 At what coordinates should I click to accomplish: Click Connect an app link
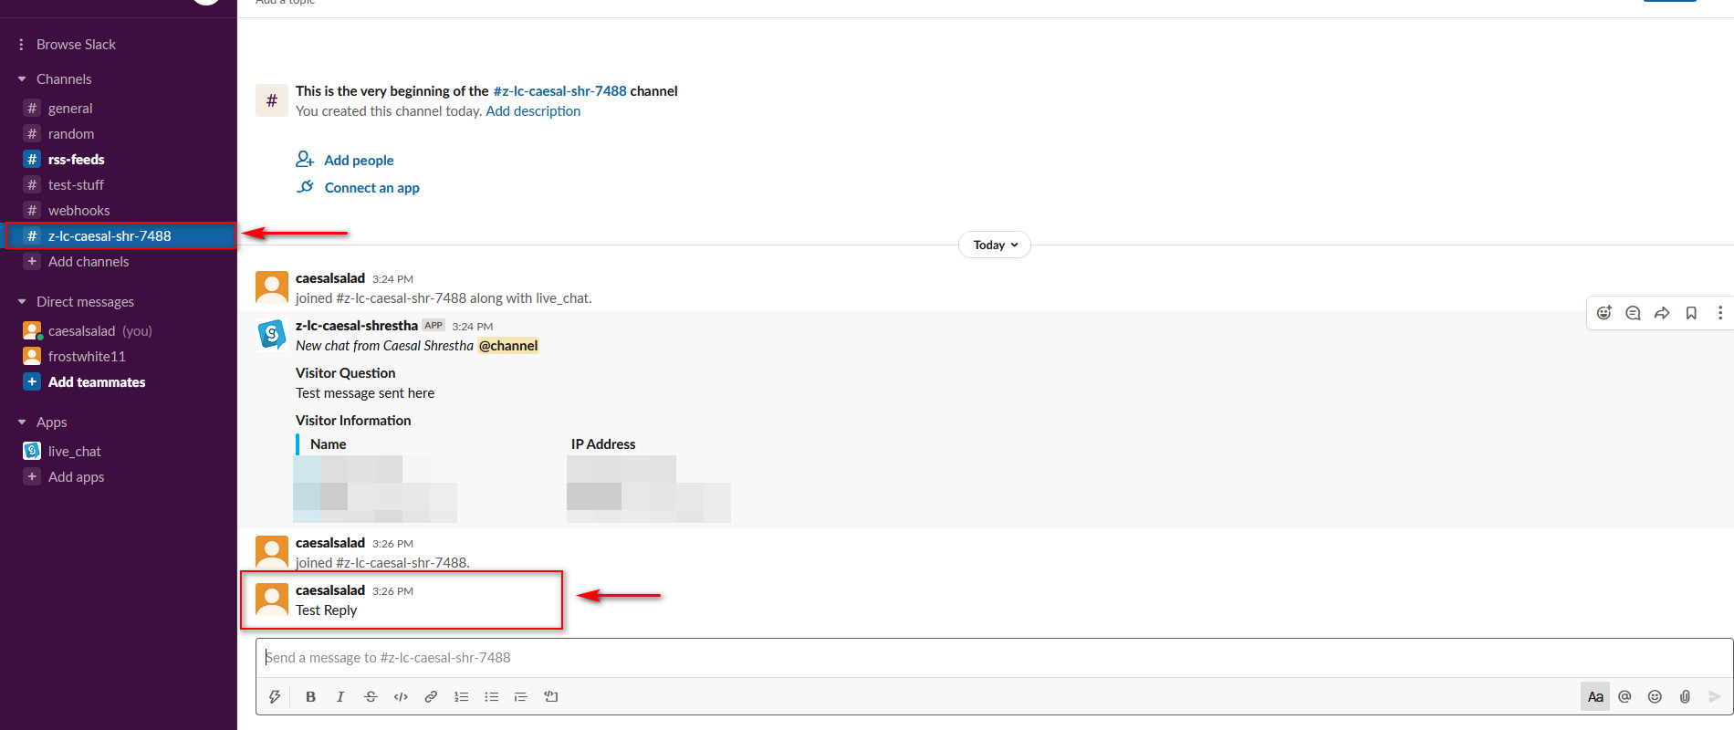point(371,188)
